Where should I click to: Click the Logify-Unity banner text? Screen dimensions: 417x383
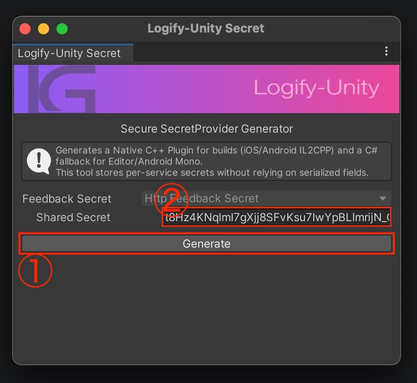pyautogui.click(x=316, y=88)
